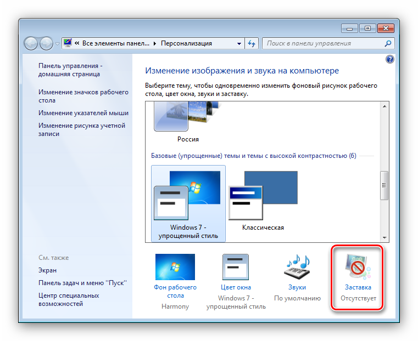
Task: Open 'Изменение значков рабочего стола' link
Action: 83,96
